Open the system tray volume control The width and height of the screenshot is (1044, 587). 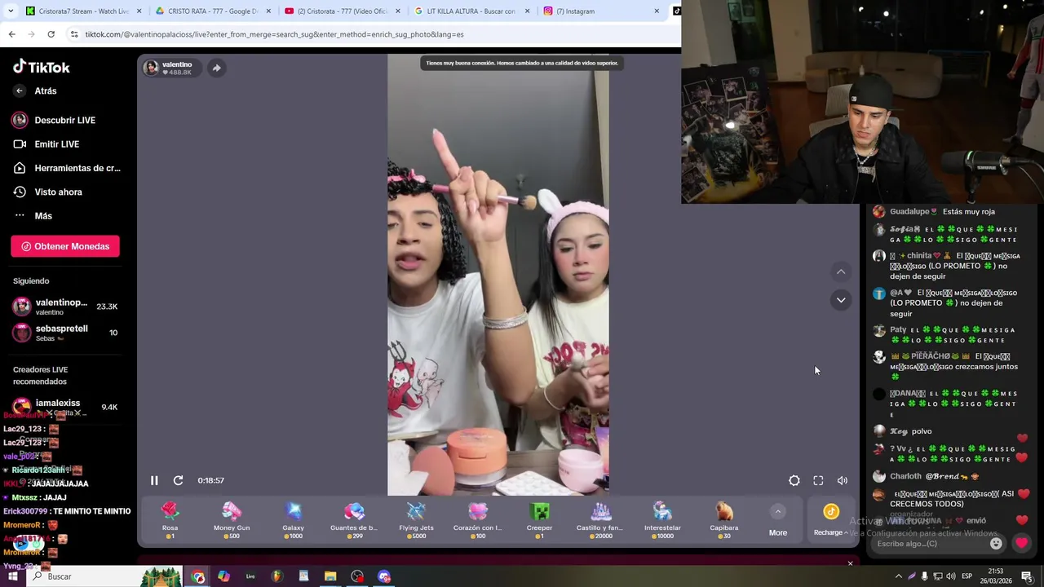coord(951,576)
